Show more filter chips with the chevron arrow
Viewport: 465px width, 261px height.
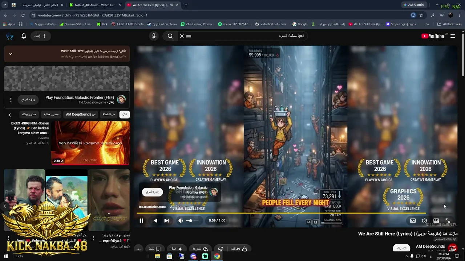pyautogui.click(x=9, y=115)
